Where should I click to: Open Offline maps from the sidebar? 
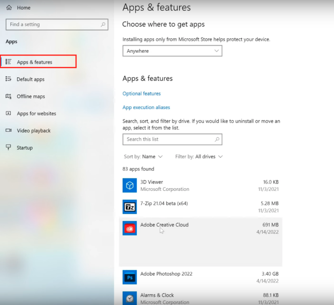click(8, 96)
